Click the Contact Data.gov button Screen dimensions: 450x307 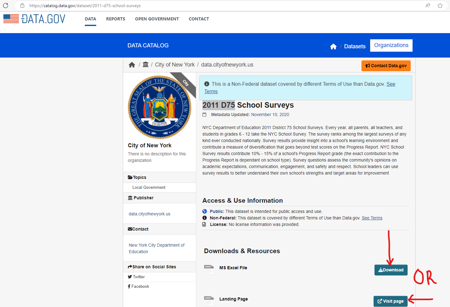[x=386, y=66]
